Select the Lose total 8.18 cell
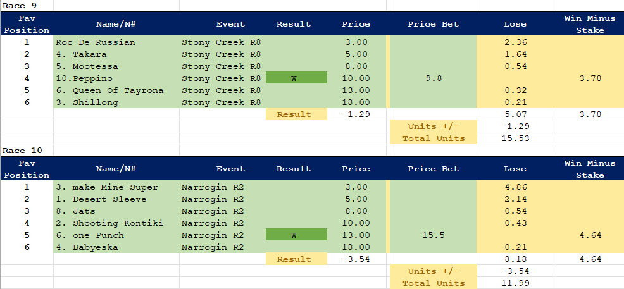The height and width of the screenshot is (289, 624). 515,259
